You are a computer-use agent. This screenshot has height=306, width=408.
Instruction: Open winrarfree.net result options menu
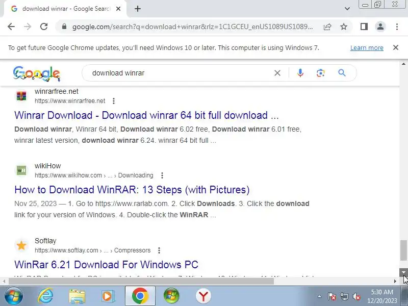pos(113,101)
